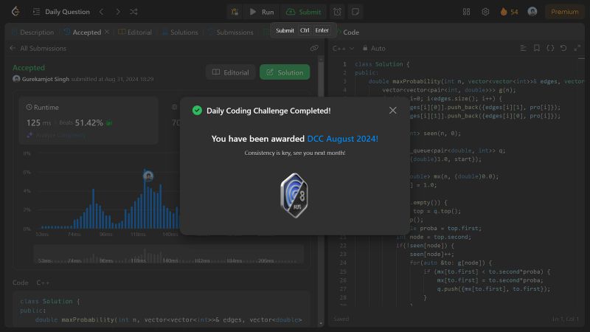Viewport: 590px width, 332px height.
Task: Close the Accepted tab
Action: pos(107,32)
